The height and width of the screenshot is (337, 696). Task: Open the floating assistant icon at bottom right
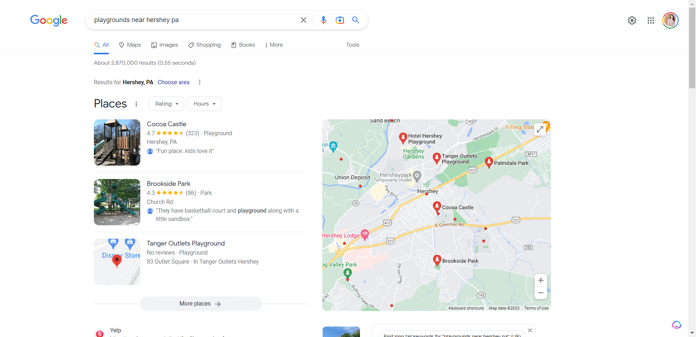676,325
